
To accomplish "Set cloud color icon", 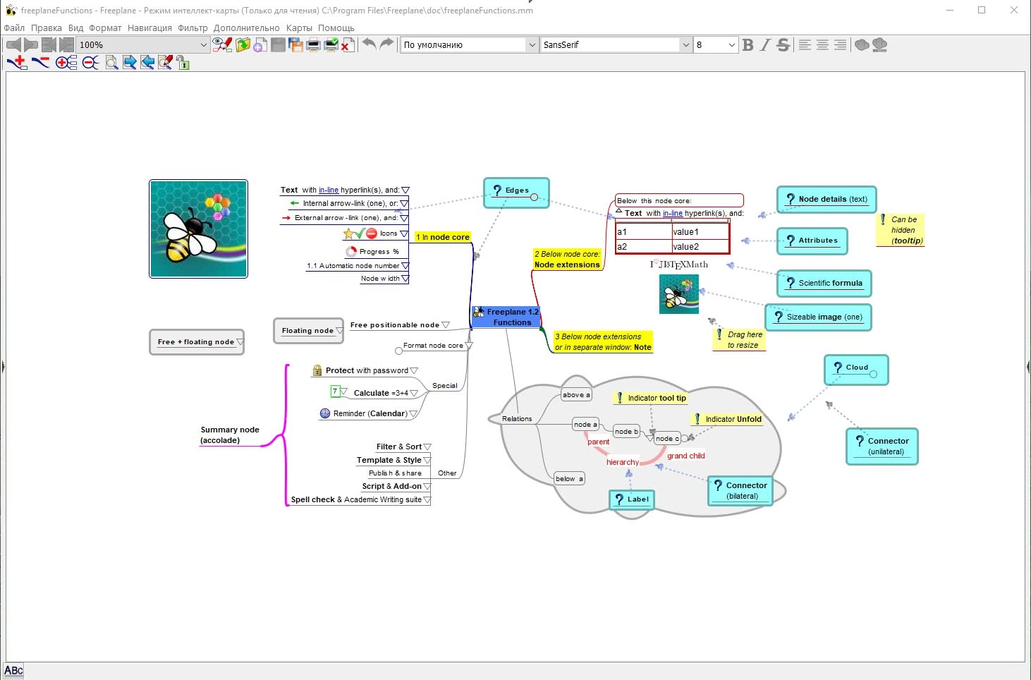I will pos(879,44).
